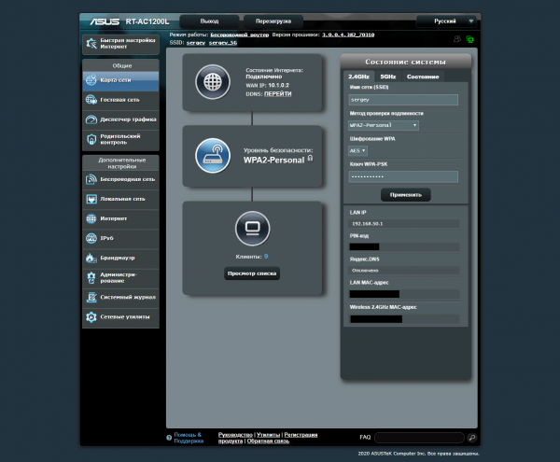Open Брандмауэр settings in sidebar

[120, 258]
